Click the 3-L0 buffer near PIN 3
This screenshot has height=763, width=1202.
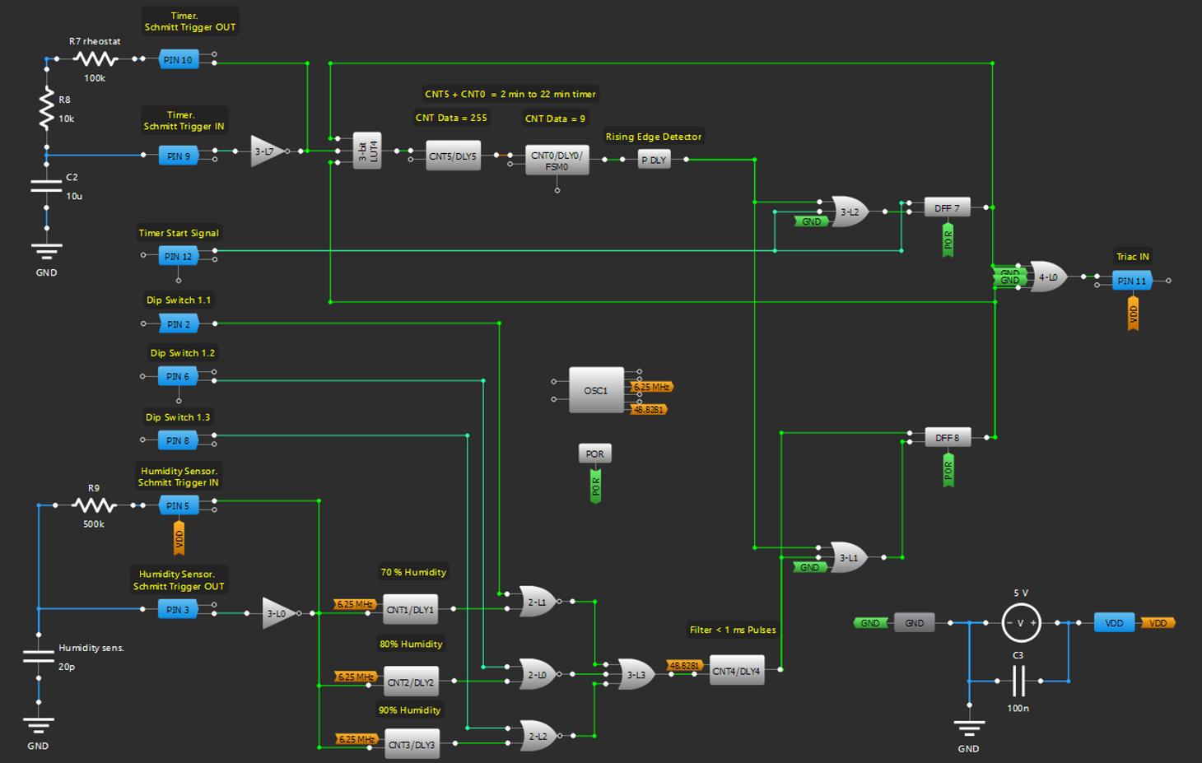coord(277,613)
